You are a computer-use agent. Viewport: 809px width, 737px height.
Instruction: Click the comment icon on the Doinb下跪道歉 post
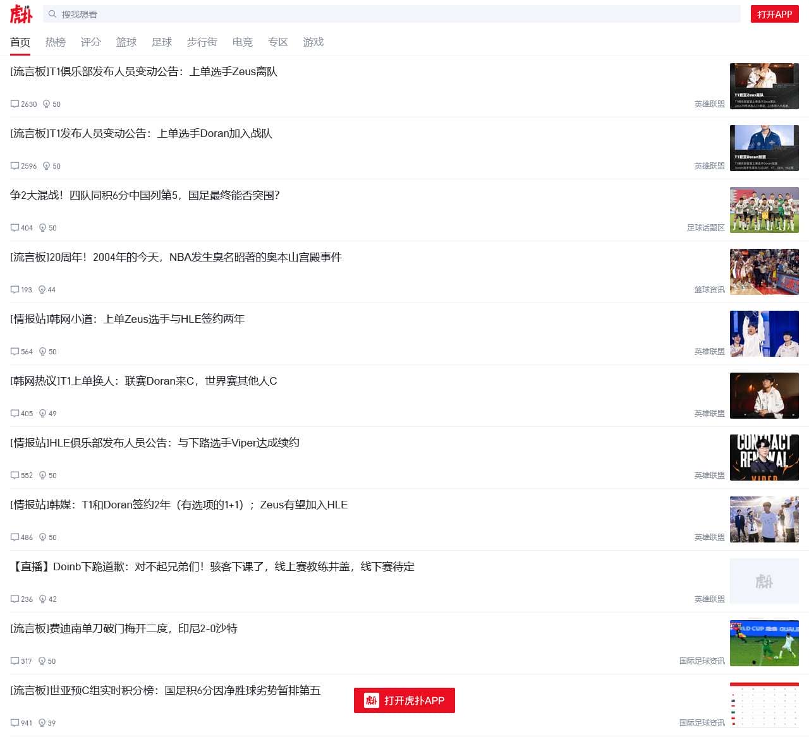[15, 599]
